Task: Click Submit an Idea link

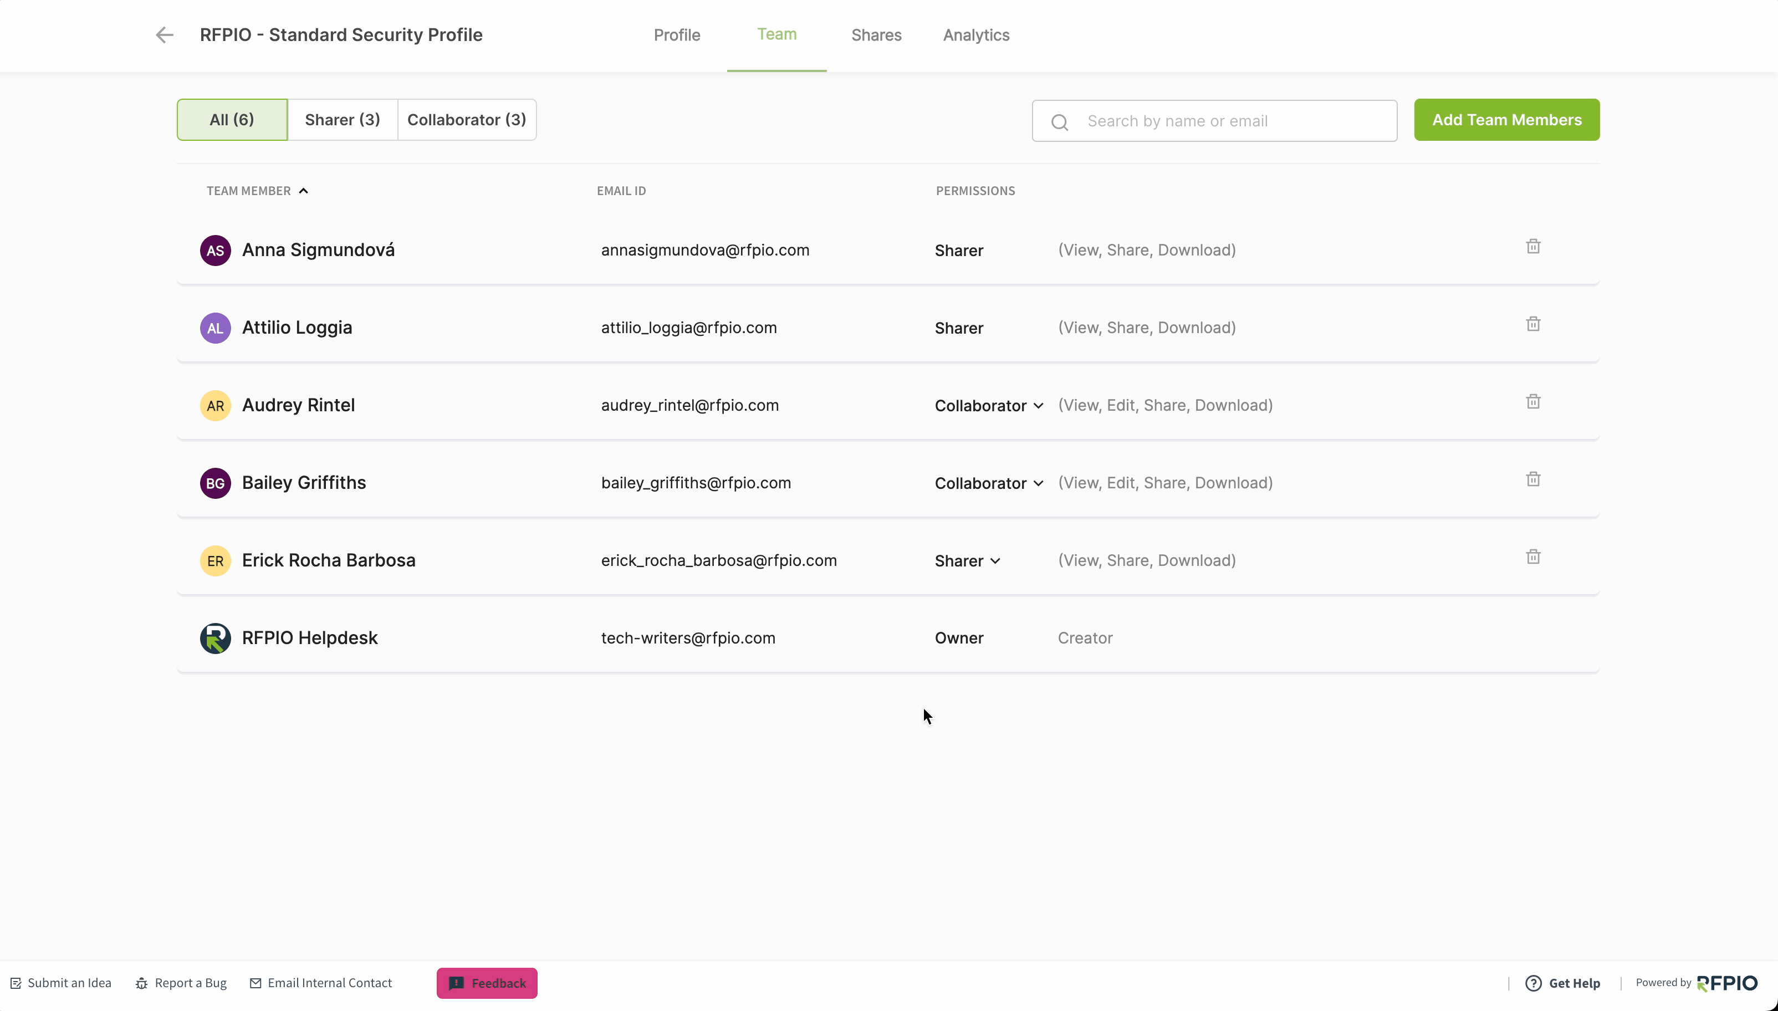Action: [60, 983]
